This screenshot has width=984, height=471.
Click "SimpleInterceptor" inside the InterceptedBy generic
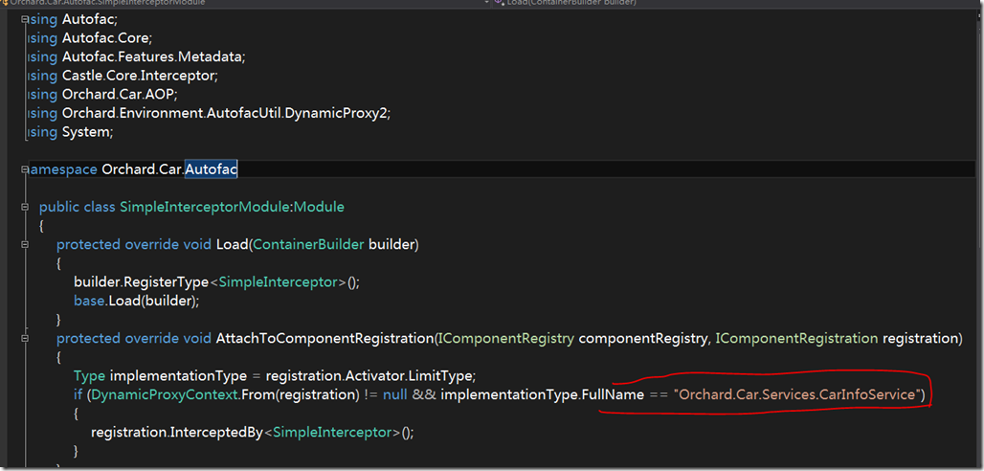point(333,433)
